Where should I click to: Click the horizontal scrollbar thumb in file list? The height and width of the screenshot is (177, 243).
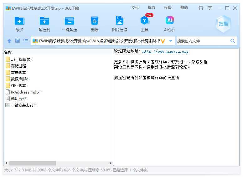point(33,163)
